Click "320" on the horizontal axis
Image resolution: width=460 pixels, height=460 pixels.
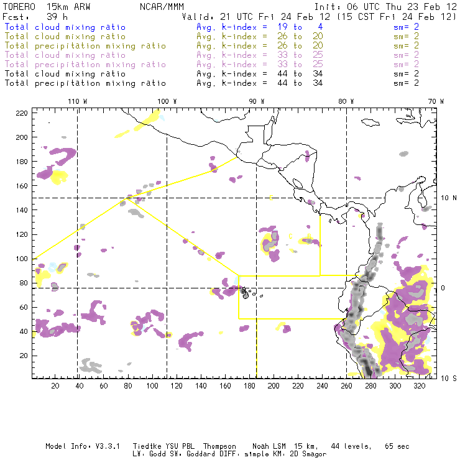(420, 386)
